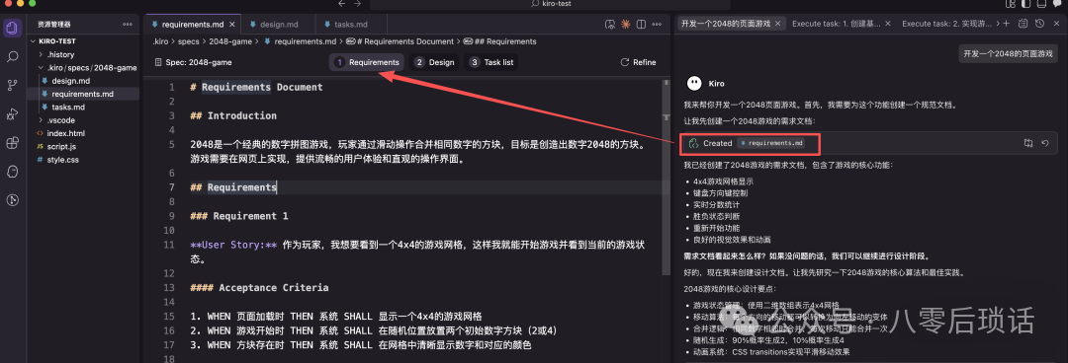Image resolution: width=1068 pixels, height=363 pixels.
Task: Split the editor with the split icon
Action: 641,25
